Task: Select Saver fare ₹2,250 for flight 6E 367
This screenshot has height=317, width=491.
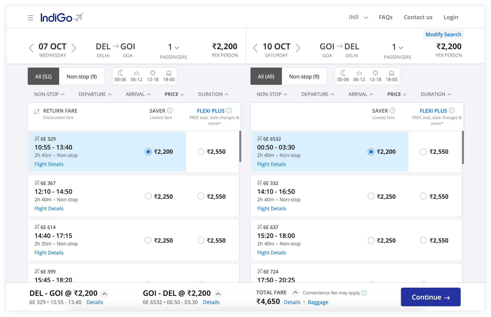Action: click(148, 196)
